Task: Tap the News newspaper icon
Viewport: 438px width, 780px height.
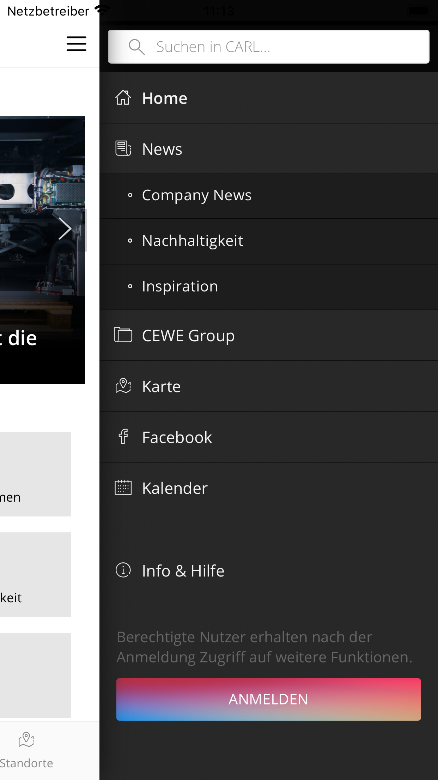Action: [x=123, y=148]
